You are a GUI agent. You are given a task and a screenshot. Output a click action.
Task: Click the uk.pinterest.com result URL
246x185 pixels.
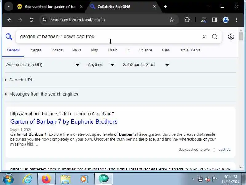120,169
